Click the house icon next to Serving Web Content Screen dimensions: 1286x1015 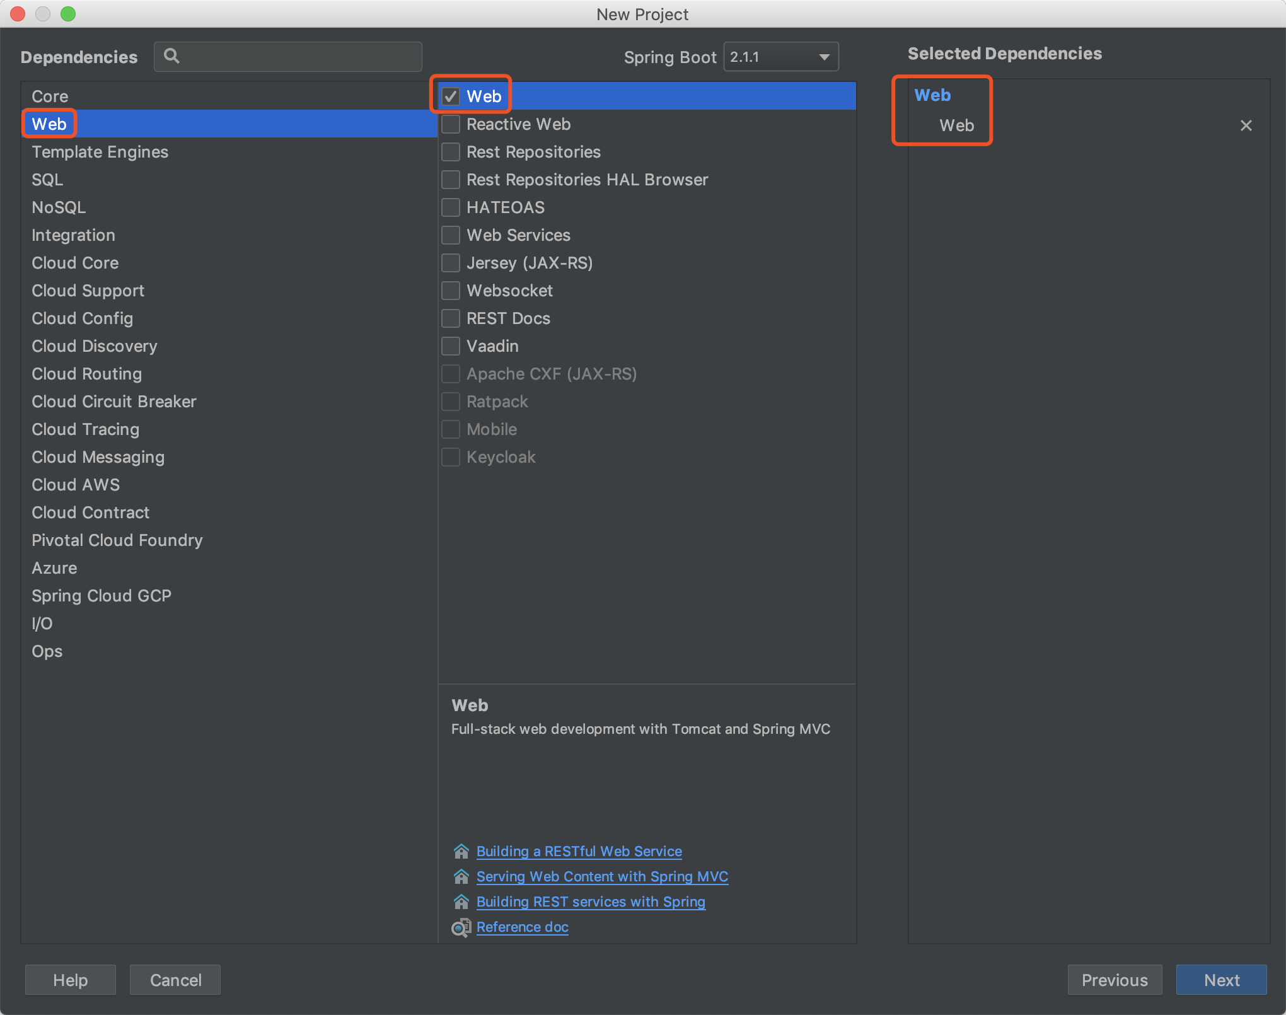point(461,876)
